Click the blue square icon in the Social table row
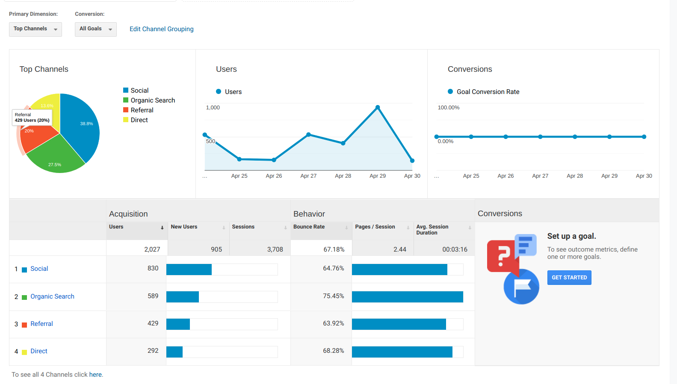This screenshot has height=384, width=677. [24, 270]
